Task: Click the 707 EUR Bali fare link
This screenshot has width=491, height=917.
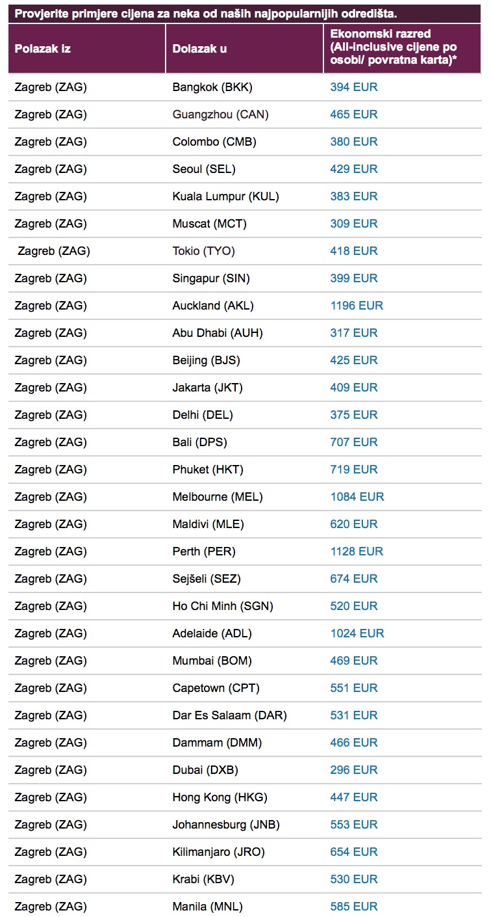Action: [353, 442]
